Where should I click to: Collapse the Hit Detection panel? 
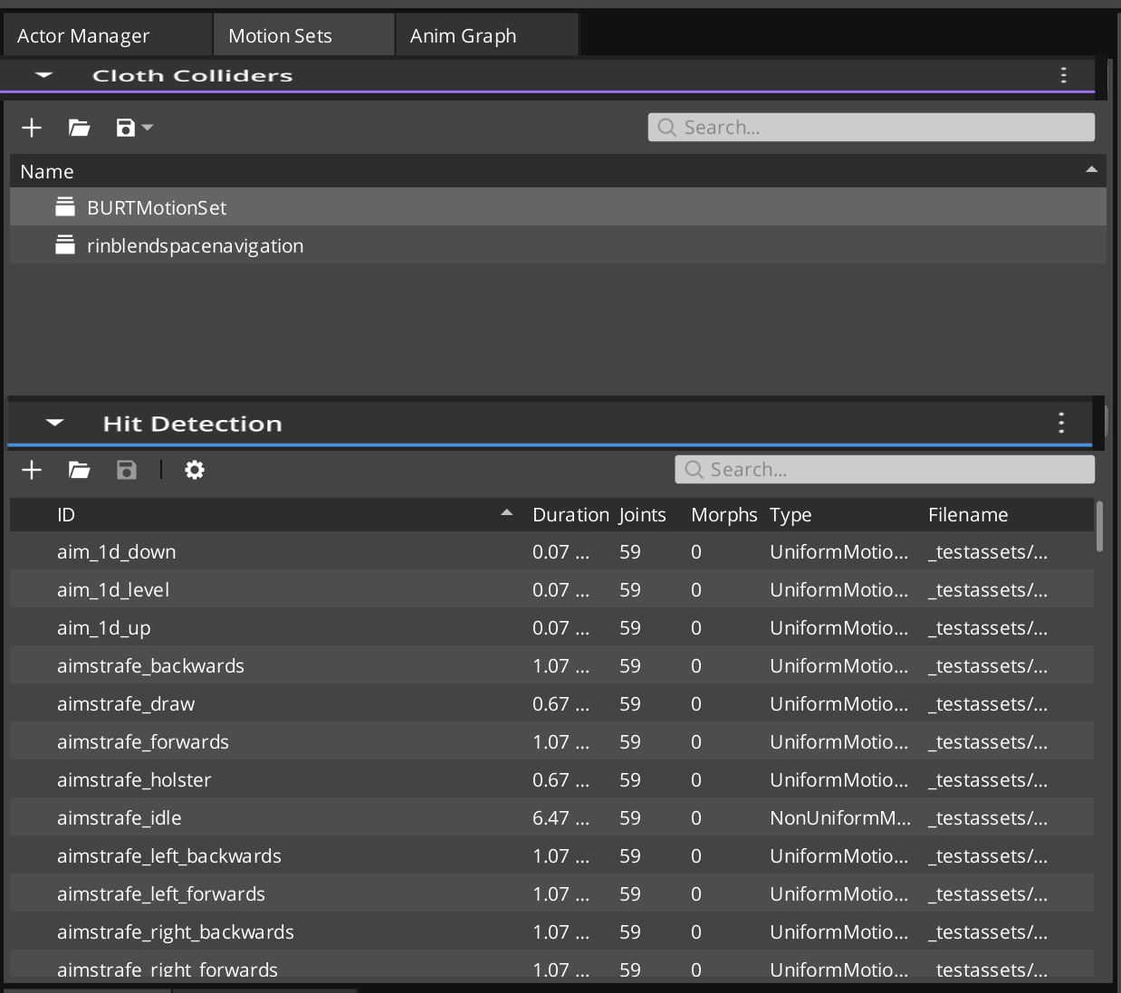54,422
